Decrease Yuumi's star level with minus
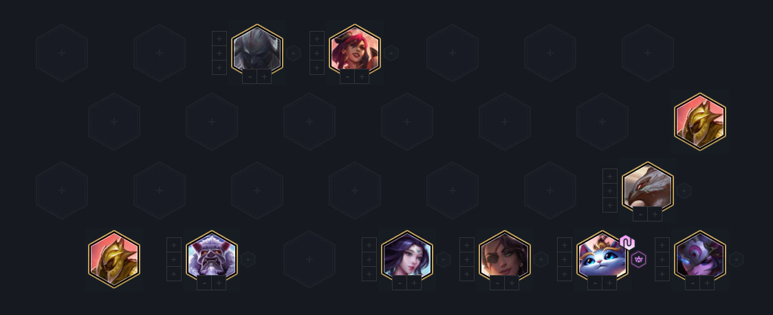Viewport: 773px width, 315px height. pos(595,283)
